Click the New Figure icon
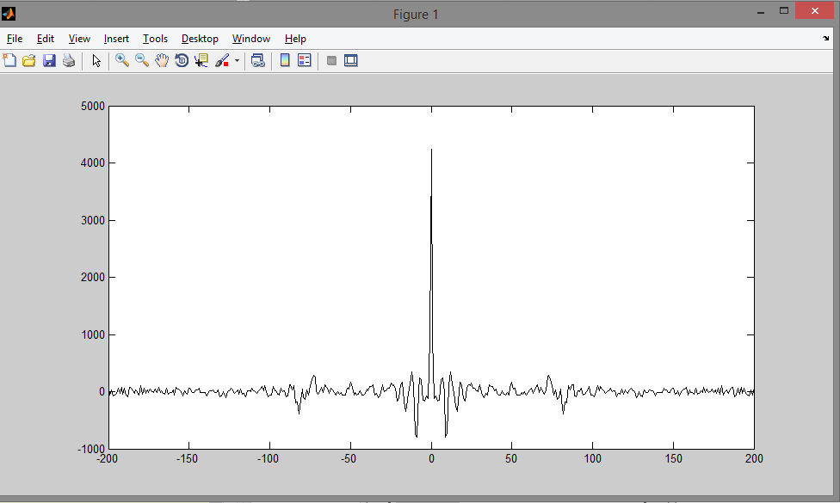This screenshot has height=503, width=840. pos(9,60)
